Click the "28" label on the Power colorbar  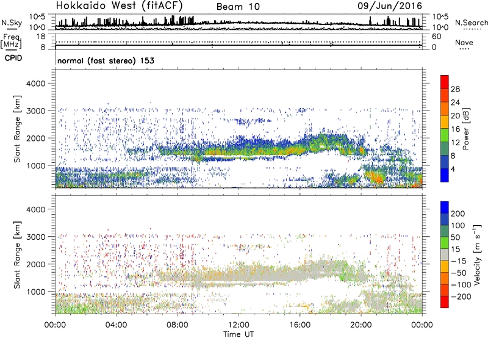455,89
